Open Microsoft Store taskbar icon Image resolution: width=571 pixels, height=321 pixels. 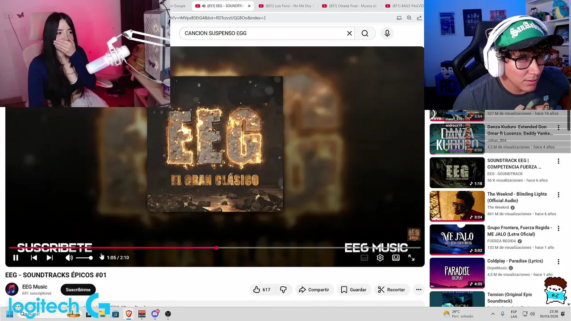coord(116,314)
